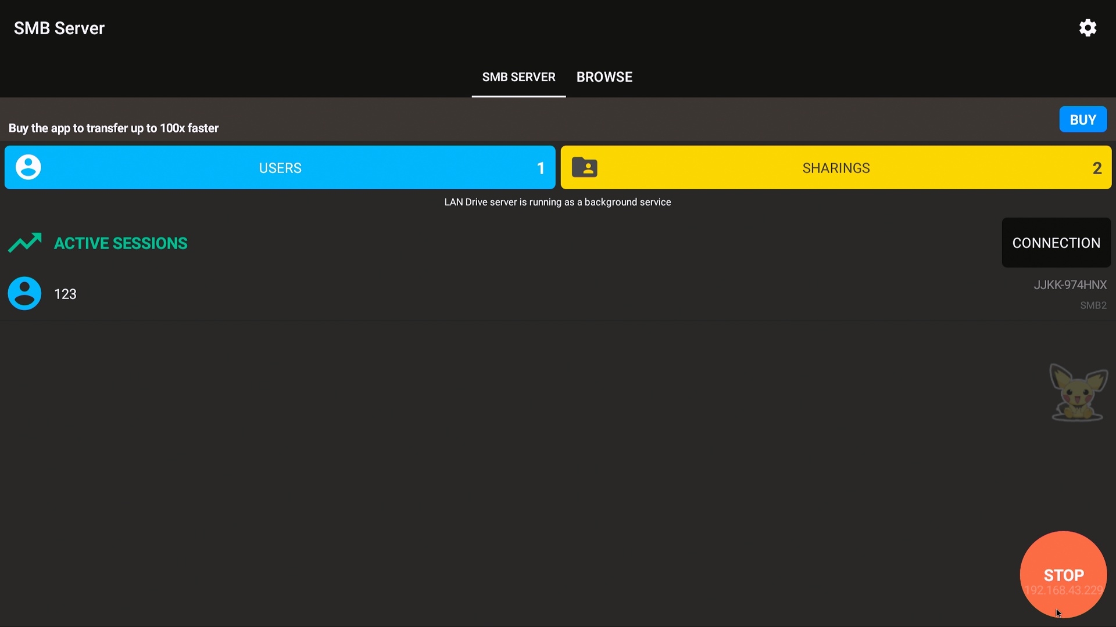
Task: Select the SMB2 protocol label
Action: coord(1093,305)
